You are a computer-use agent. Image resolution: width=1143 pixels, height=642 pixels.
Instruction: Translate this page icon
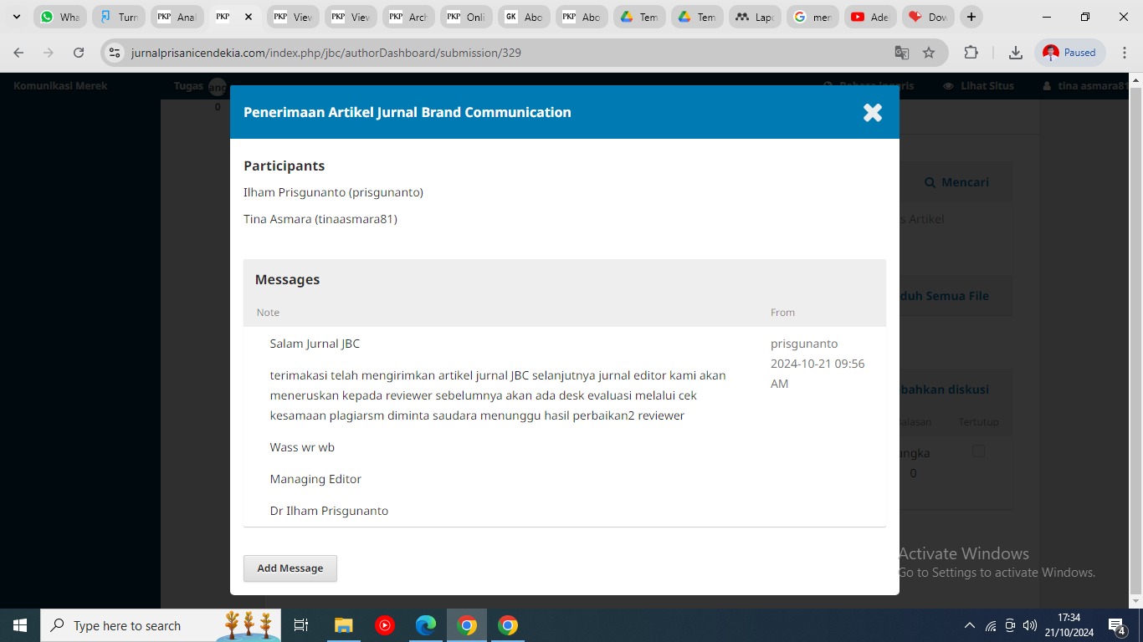901,53
